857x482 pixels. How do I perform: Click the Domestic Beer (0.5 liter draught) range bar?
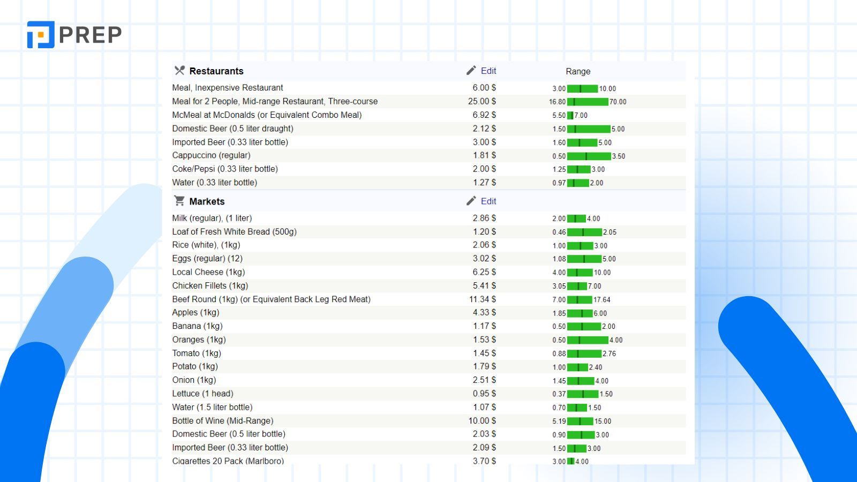589,129
